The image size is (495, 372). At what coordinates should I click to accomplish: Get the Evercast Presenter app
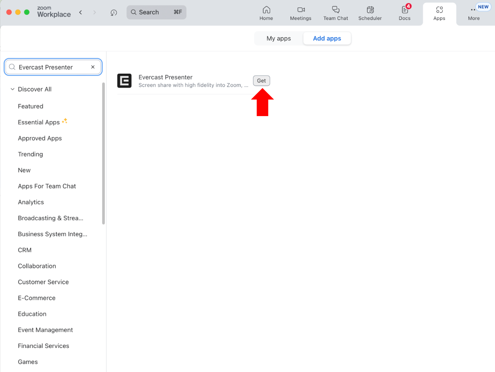[x=261, y=81]
